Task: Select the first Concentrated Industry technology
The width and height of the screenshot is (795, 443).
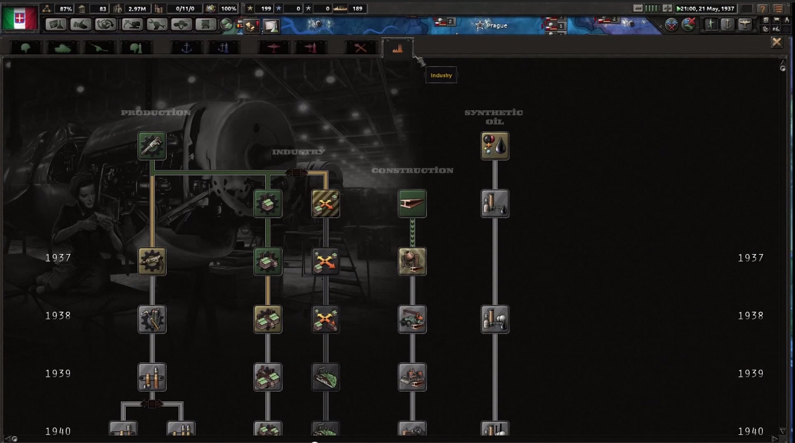Action: coord(268,203)
